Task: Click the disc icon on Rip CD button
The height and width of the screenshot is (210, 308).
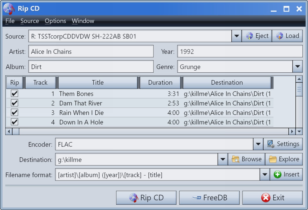Action: [133, 198]
